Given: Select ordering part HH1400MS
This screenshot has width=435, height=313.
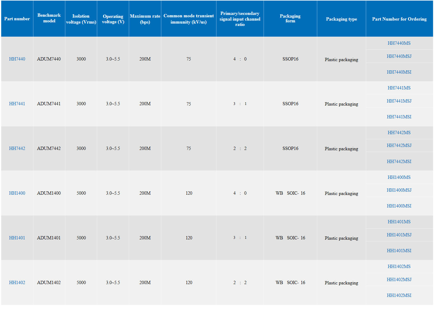Looking at the screenshot, I should point(399,177).
